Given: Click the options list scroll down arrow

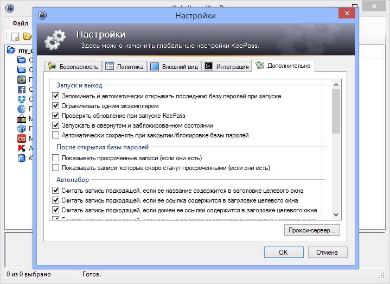Looking at the screenshot, I should click(x=336, y=215).
